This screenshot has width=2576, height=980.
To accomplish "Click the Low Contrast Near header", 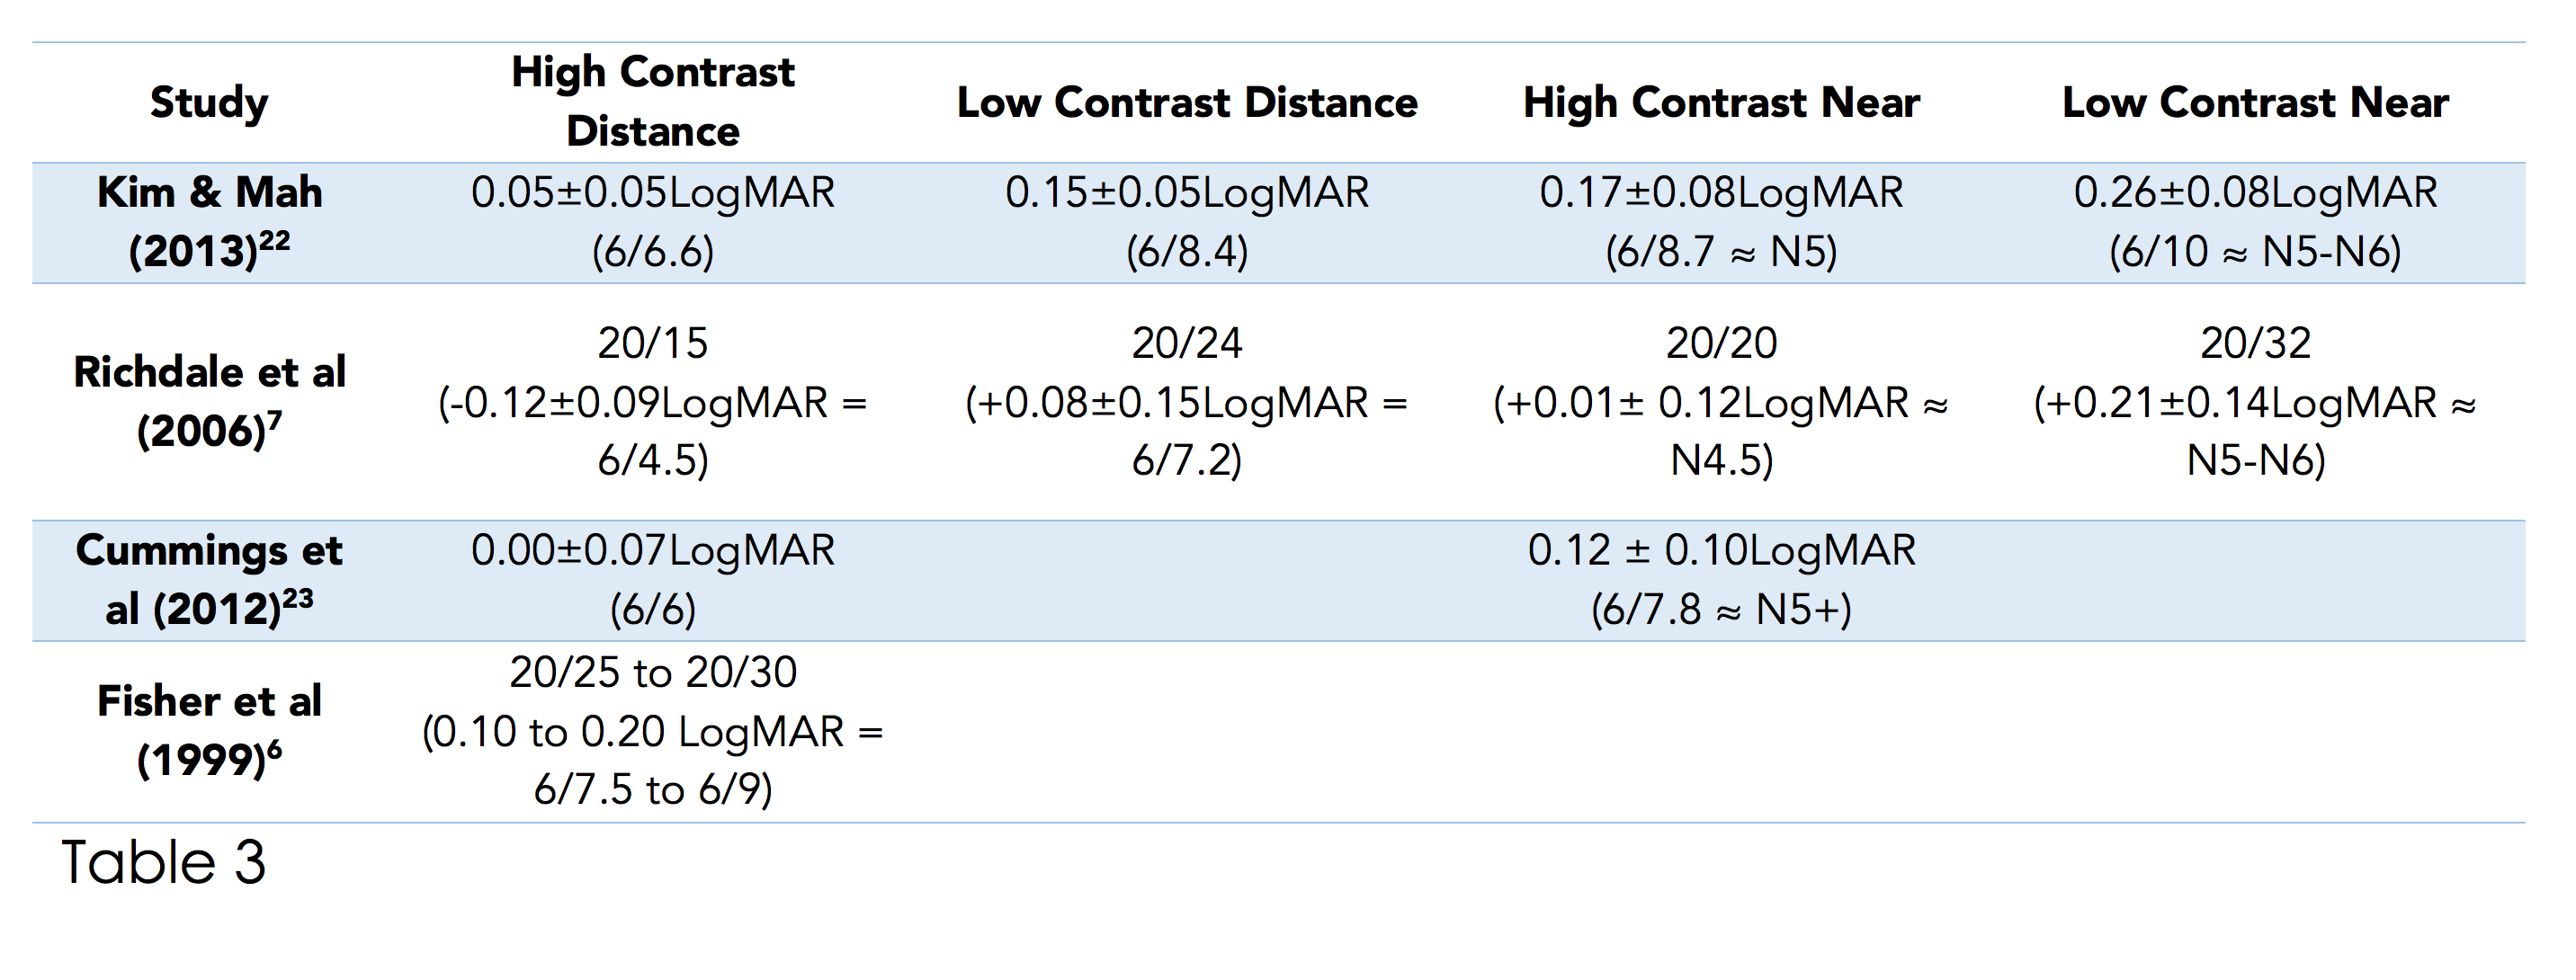I will (2255, 102).
